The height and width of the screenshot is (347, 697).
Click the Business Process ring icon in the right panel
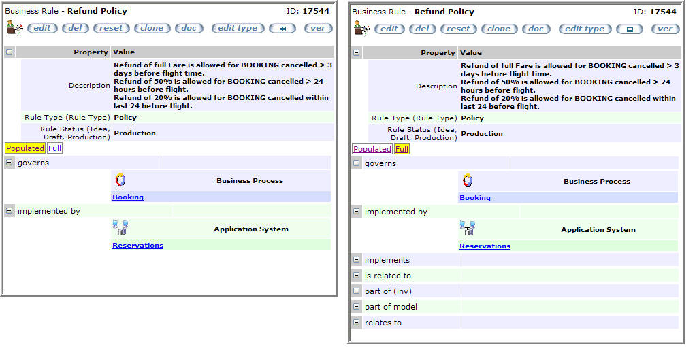[x=468, y=181]
